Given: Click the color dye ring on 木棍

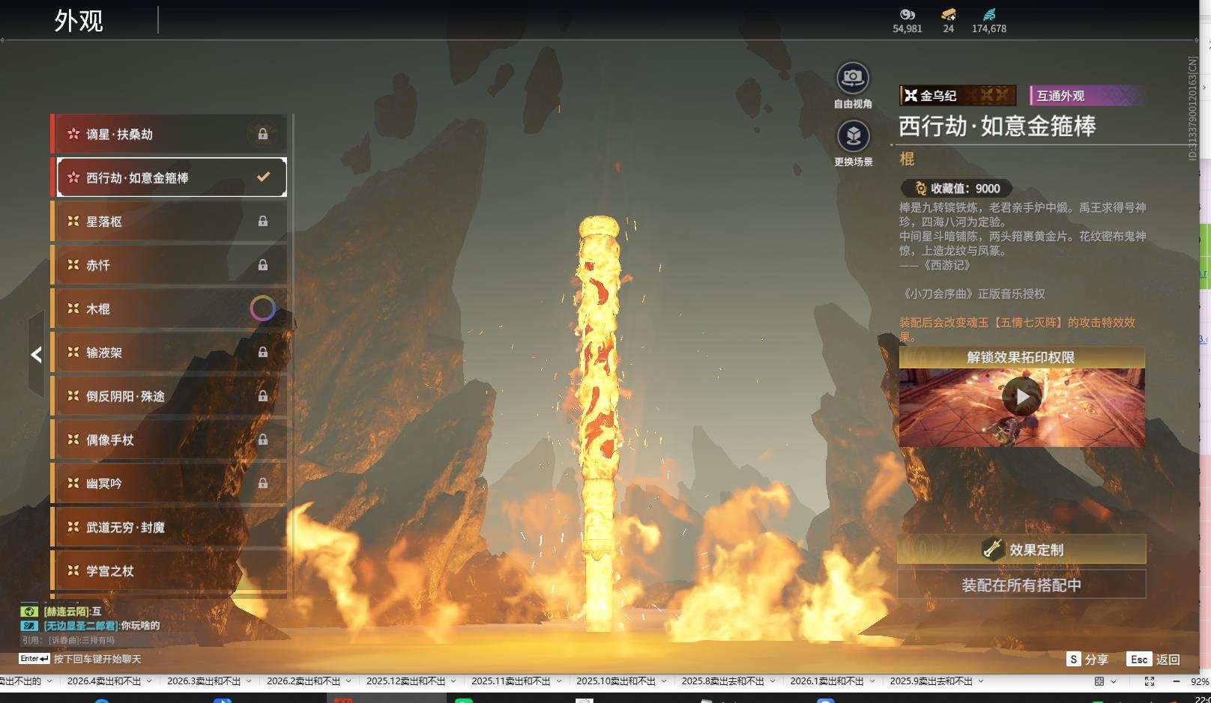Looking at the screenshot, I should point(262,308).
